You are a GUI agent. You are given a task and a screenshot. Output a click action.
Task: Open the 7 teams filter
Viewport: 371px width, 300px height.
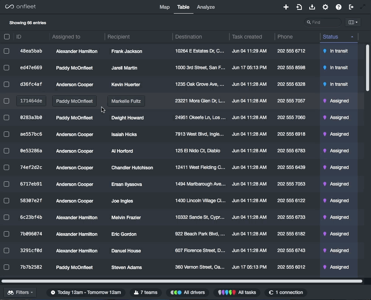point(145,292)
